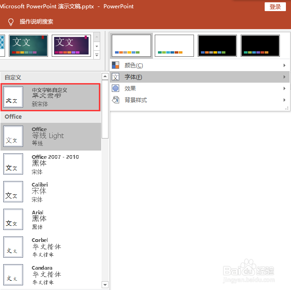Click the colors palette icon

(115, 65)
